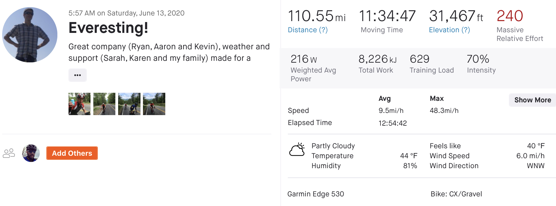The height and width of the screenshot is (206, 556).
Task: Click the athlete profile avatar photo
Action: coord(30,35)
